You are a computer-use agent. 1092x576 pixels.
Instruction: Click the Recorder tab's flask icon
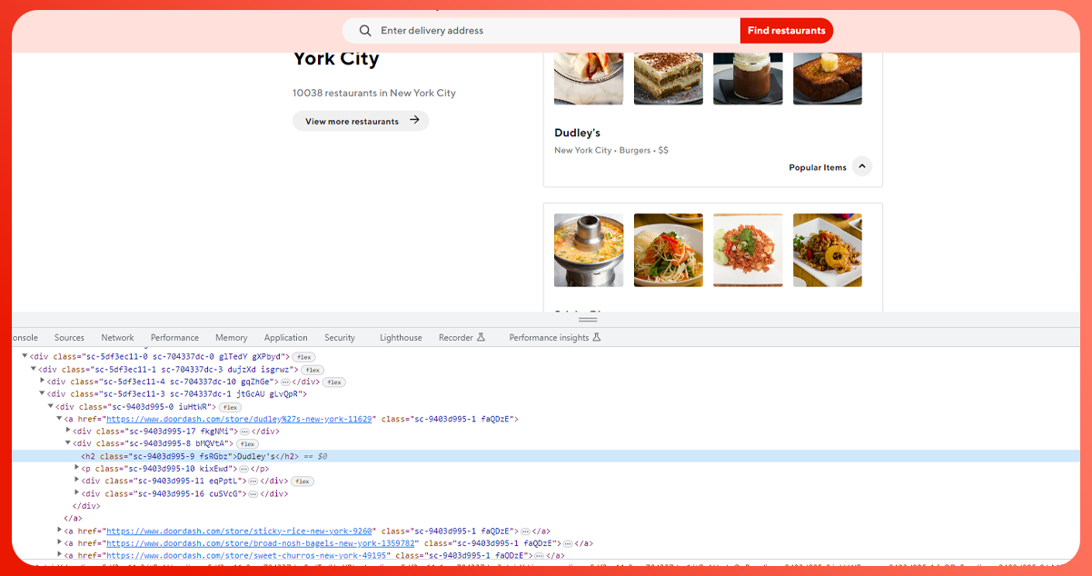tap(481, 337)
